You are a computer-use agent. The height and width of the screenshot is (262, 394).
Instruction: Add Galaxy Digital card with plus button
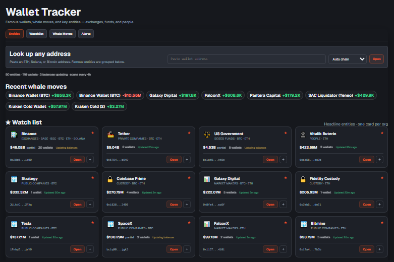click(x=283, y=205)
